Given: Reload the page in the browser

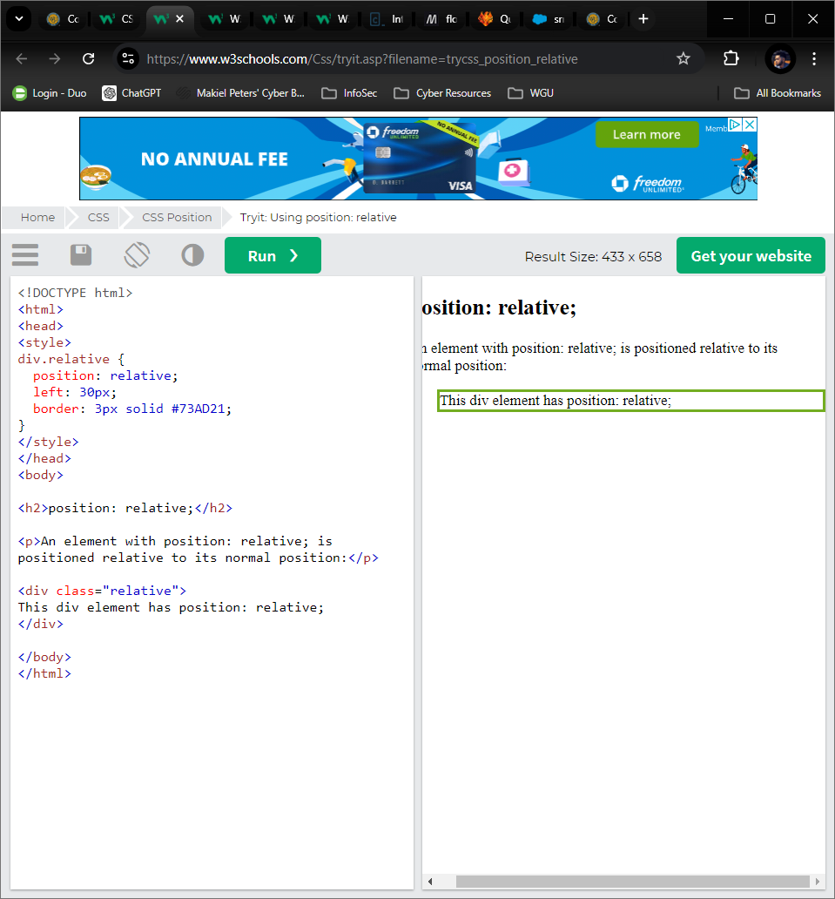Looking at the screenshot, I should (x=88, y=58).
